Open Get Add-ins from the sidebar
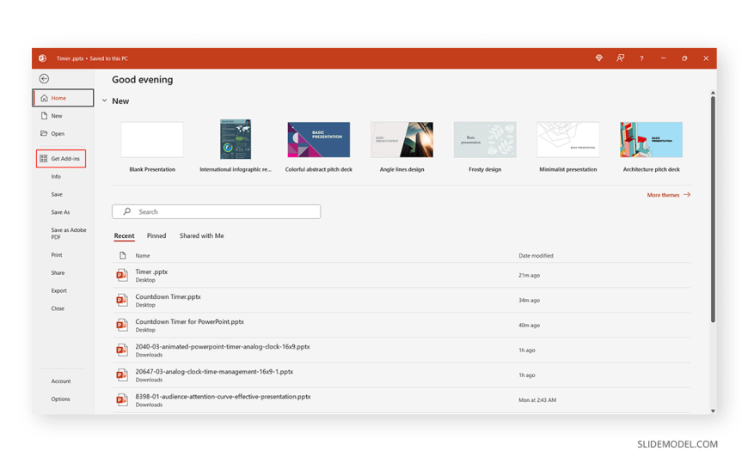Image resolution: width=748 pixels, height=463 pixels. pos(61,158)
